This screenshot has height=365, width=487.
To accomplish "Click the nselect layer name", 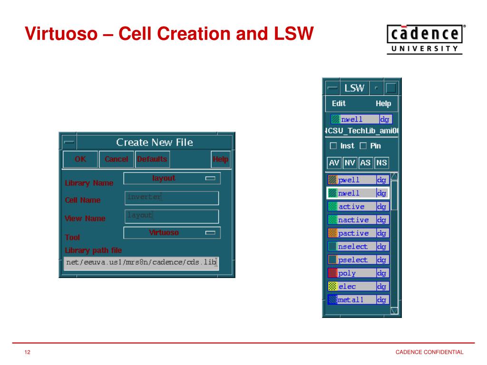I will pyautogui.click(x=353, y=247).
